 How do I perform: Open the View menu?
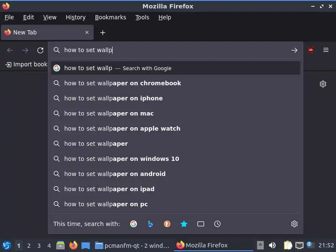coord(50,17)
